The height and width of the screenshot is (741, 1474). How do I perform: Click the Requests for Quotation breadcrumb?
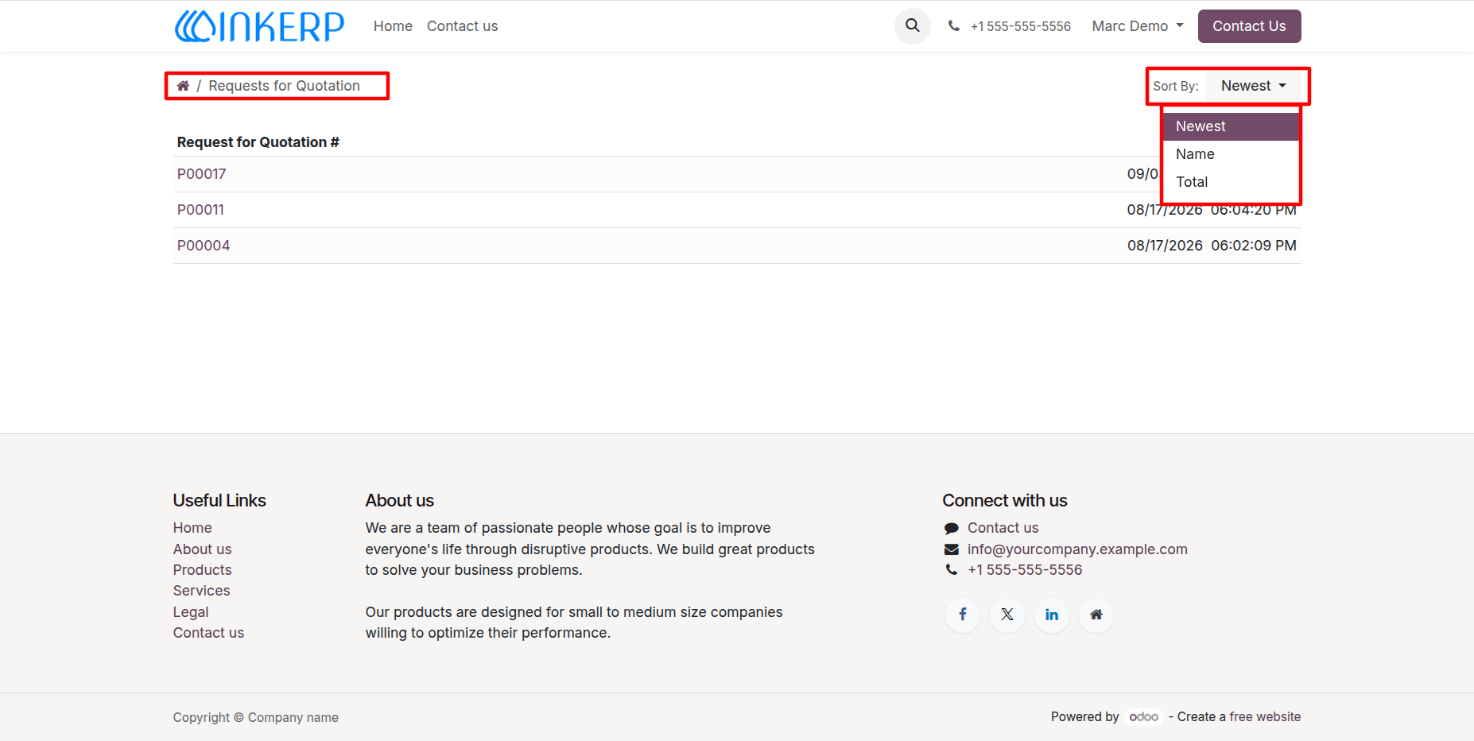tap(284, 86)
